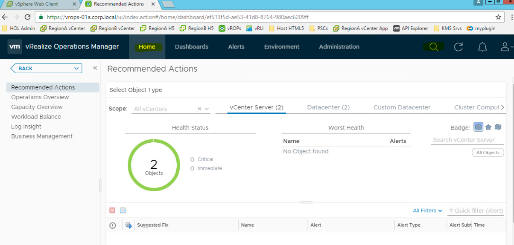Open Operations Overview in sidebar

40,97
